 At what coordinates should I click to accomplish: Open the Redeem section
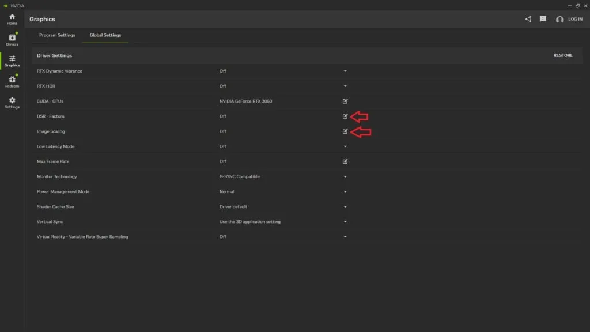click(12, 82)
